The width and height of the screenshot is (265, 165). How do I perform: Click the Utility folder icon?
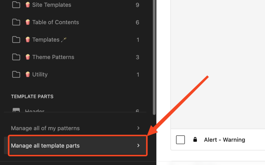click(16, 74)
